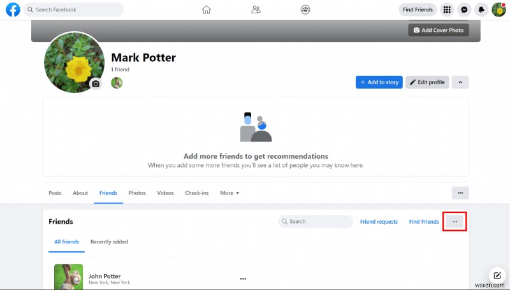510x290 pixels.
Task: Click the new message compose icon
Action: (x=497, y=276)
